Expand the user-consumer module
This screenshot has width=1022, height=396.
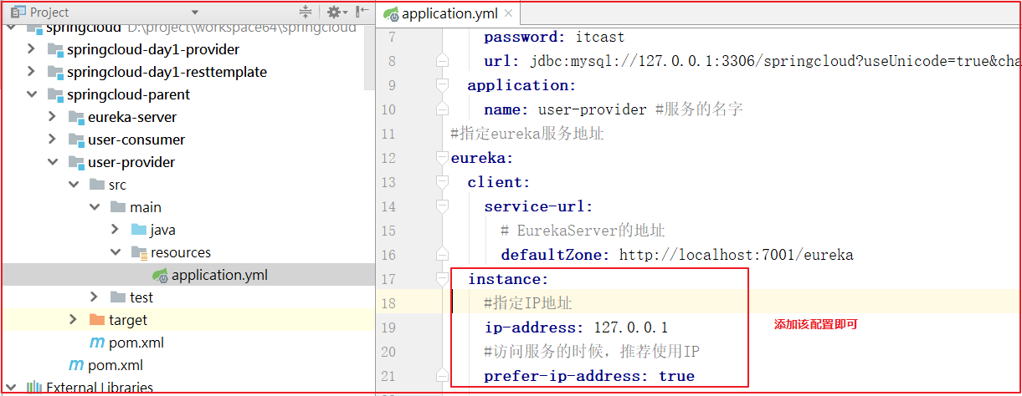pos(52,140)
